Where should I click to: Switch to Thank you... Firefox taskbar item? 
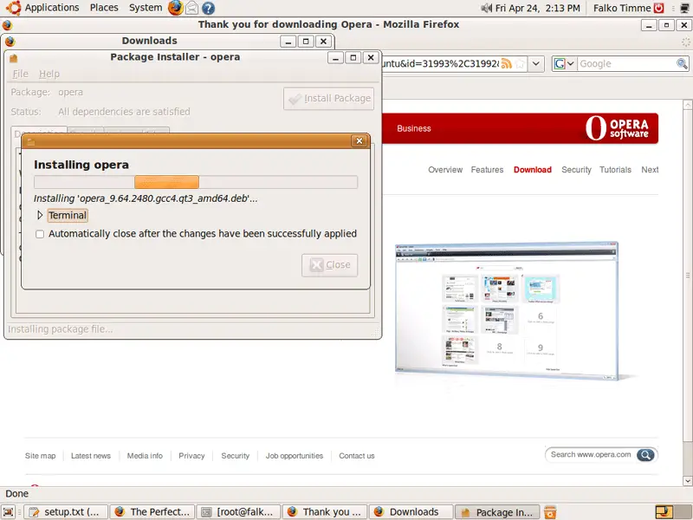click(325, 512)
